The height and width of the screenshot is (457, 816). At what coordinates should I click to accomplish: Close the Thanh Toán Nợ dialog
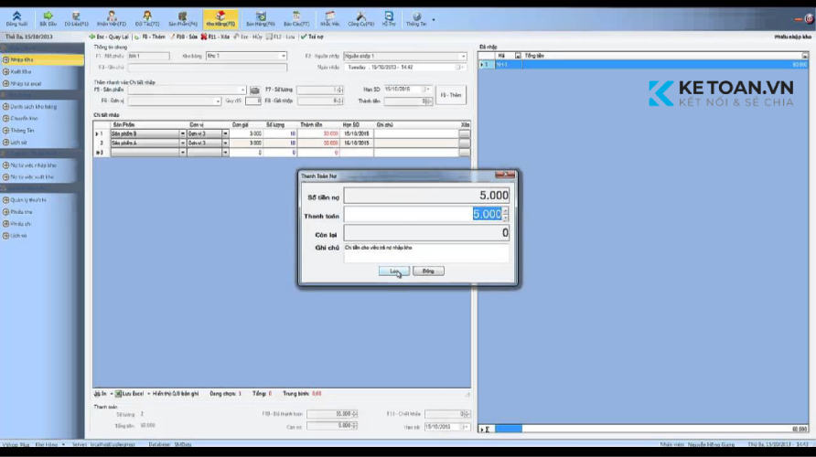click(504, 175)
